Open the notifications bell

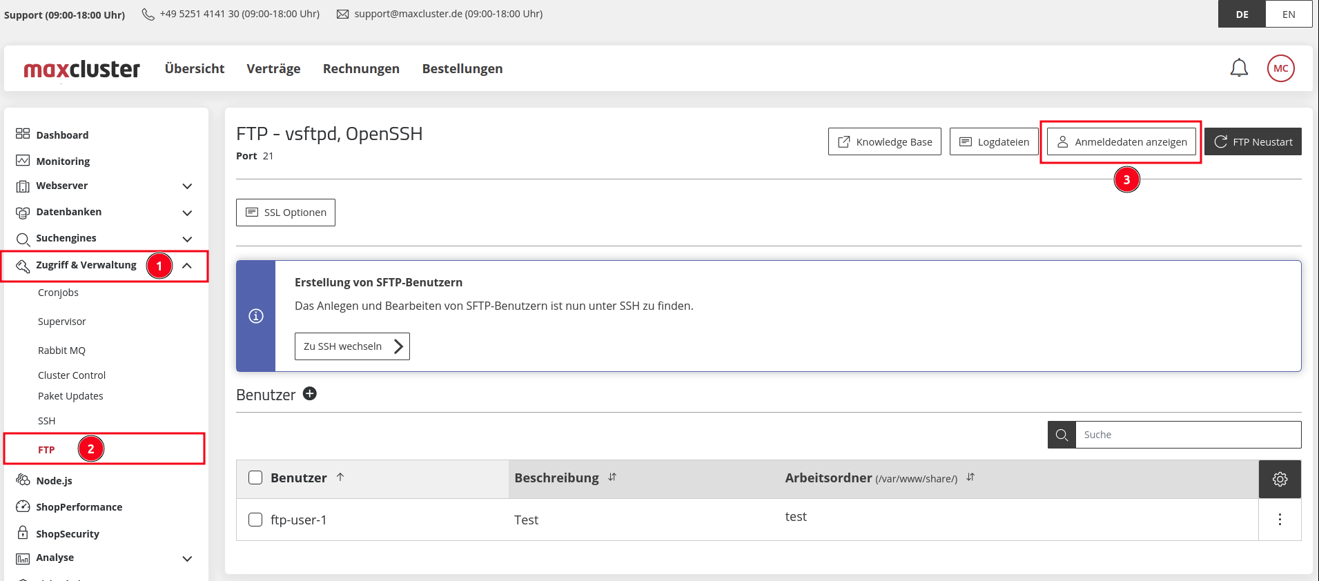(1239, 68)
